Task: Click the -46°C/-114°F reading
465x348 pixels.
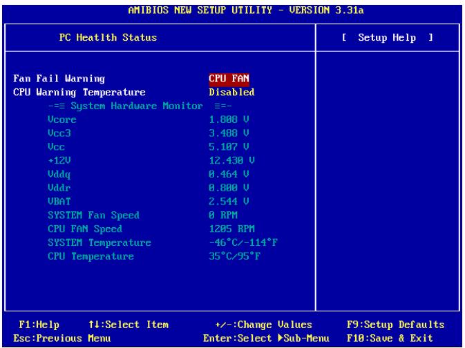Action: pos(243,242)
